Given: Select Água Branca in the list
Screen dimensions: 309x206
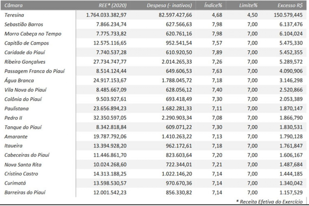Looking at the screenshot, I should [x=19, y=80].
